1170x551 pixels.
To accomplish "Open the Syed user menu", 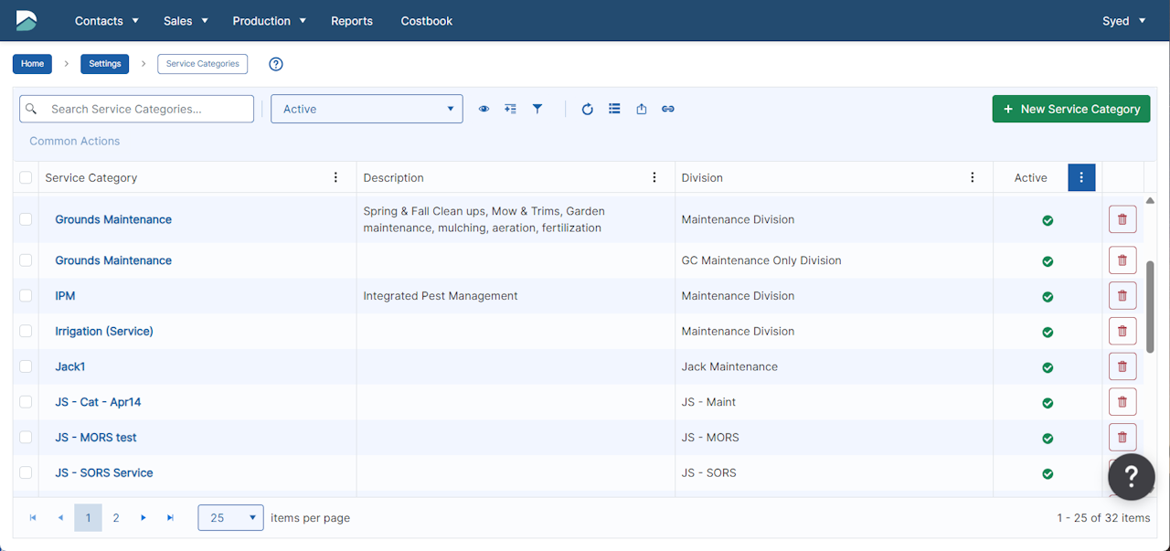I will coord(1123,21).
